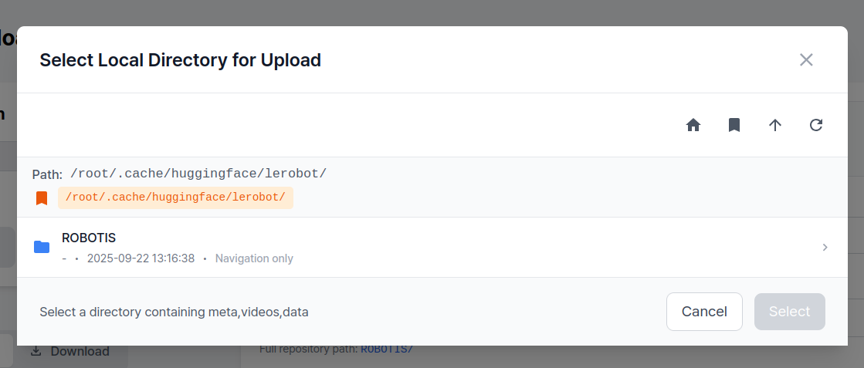Click the blue ROBOTIS folder icon
Viewport: 864px width, 368px height.
point(42,247)
